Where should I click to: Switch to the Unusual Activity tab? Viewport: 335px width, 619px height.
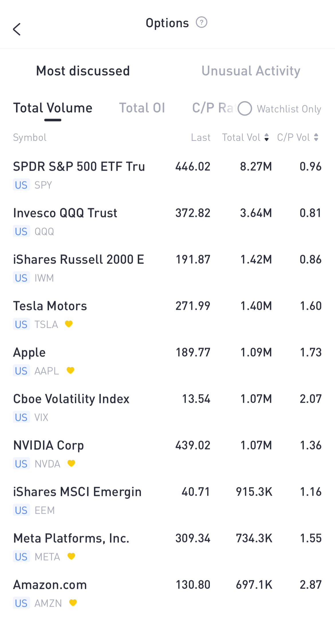(251, 71)
